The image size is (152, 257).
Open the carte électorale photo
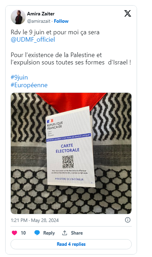[x=71, y=153]
